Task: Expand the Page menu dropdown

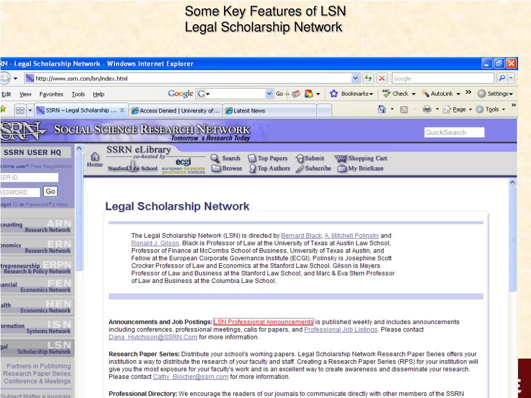Action: click(470, 110)
